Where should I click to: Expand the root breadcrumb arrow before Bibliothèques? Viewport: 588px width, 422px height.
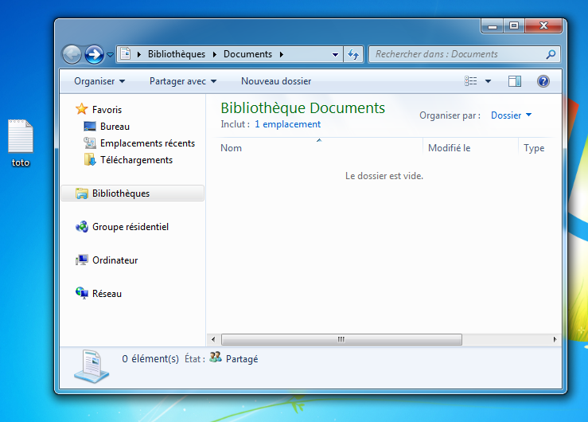[139, 54]
